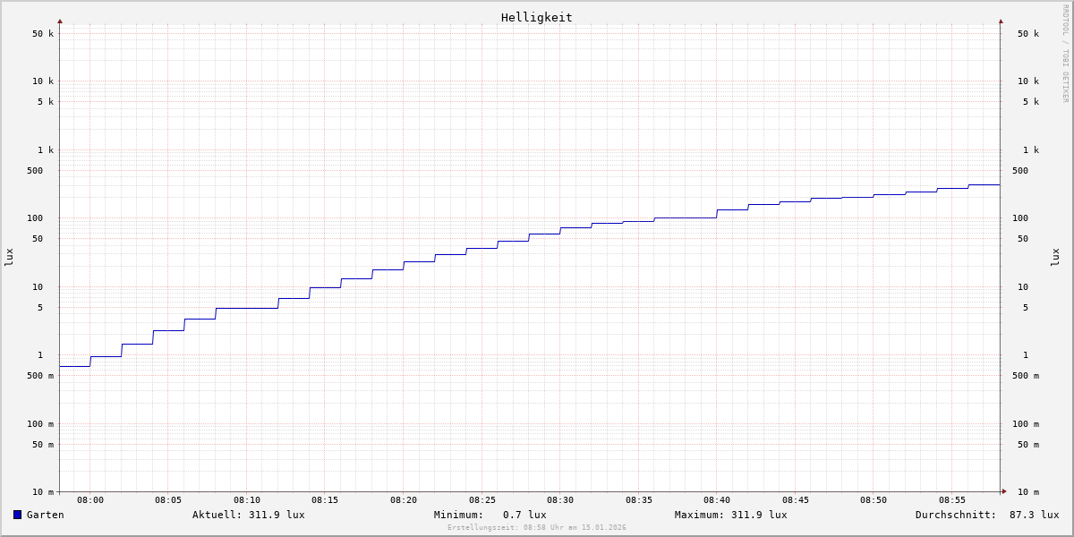Click the 08:45 time axis label
This screenshot has height=537, width=1074.
point(796,500)
